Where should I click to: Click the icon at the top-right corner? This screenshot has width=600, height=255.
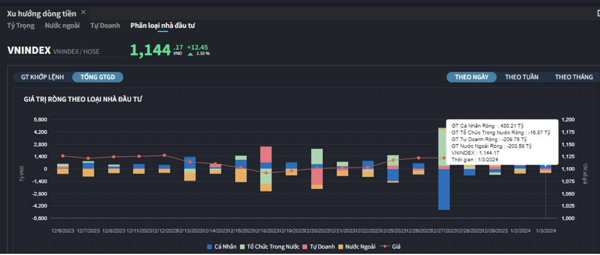[x=598, y=13]
